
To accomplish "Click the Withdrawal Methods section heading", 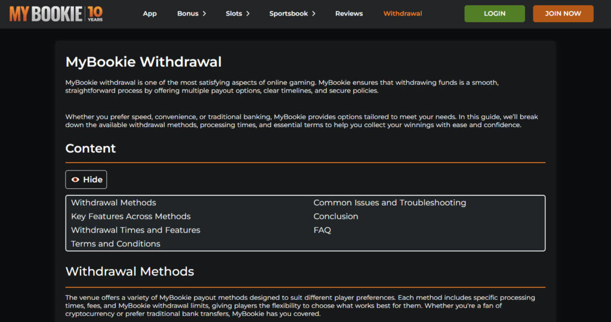I will pos(129,271).
